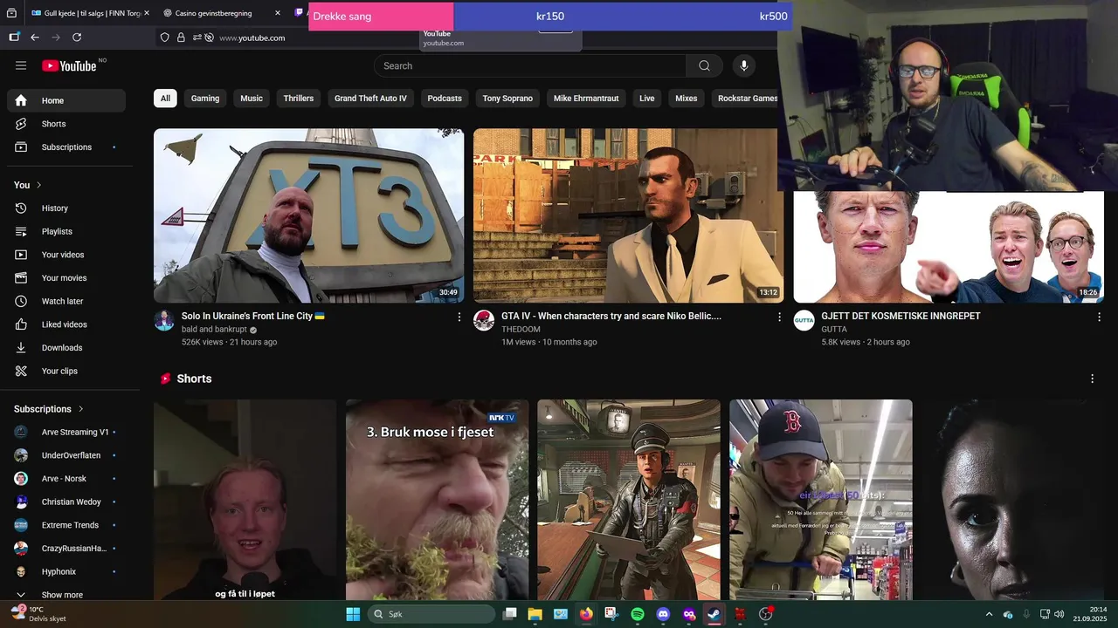Open Hyphonix subscription

(x=66, y=571)
